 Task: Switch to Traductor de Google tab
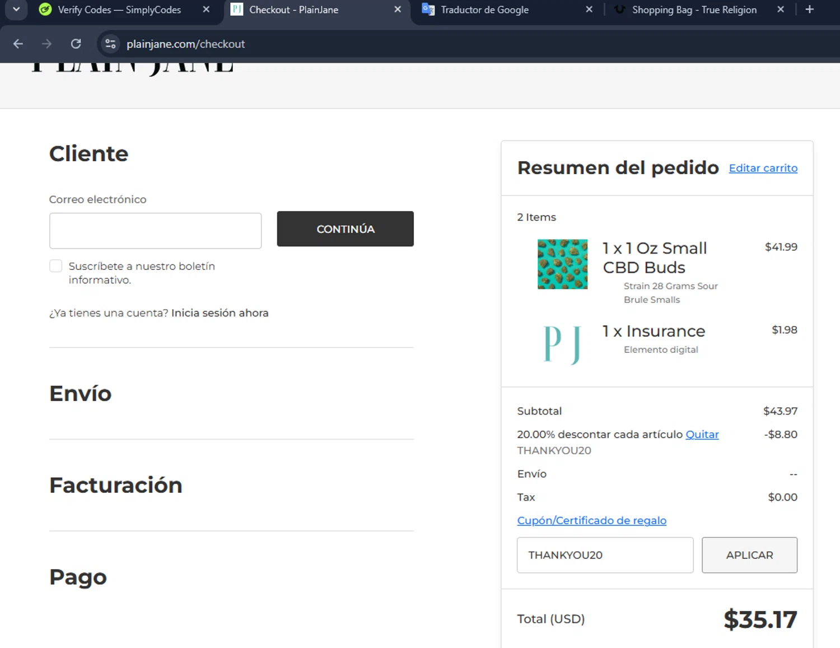(484, 10)
